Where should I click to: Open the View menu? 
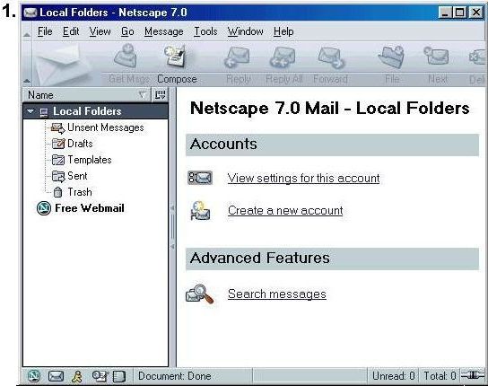(100, 31)
